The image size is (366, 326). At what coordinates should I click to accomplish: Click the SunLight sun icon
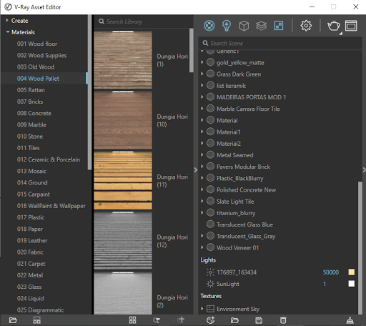pos(210,284)
